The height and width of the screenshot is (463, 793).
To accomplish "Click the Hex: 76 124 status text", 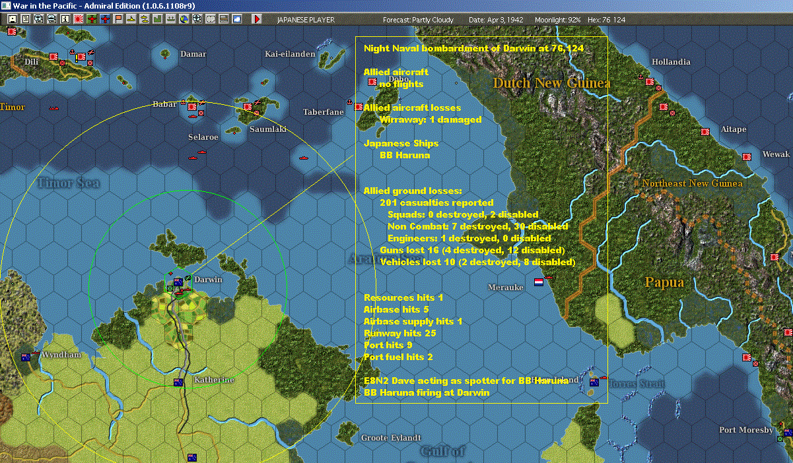I will [x=605, y=20].
